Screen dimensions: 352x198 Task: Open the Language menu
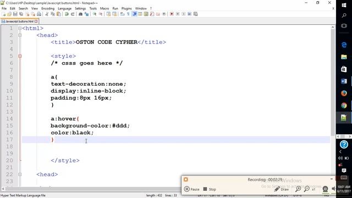pyautogui.click(x=65, y=8)
